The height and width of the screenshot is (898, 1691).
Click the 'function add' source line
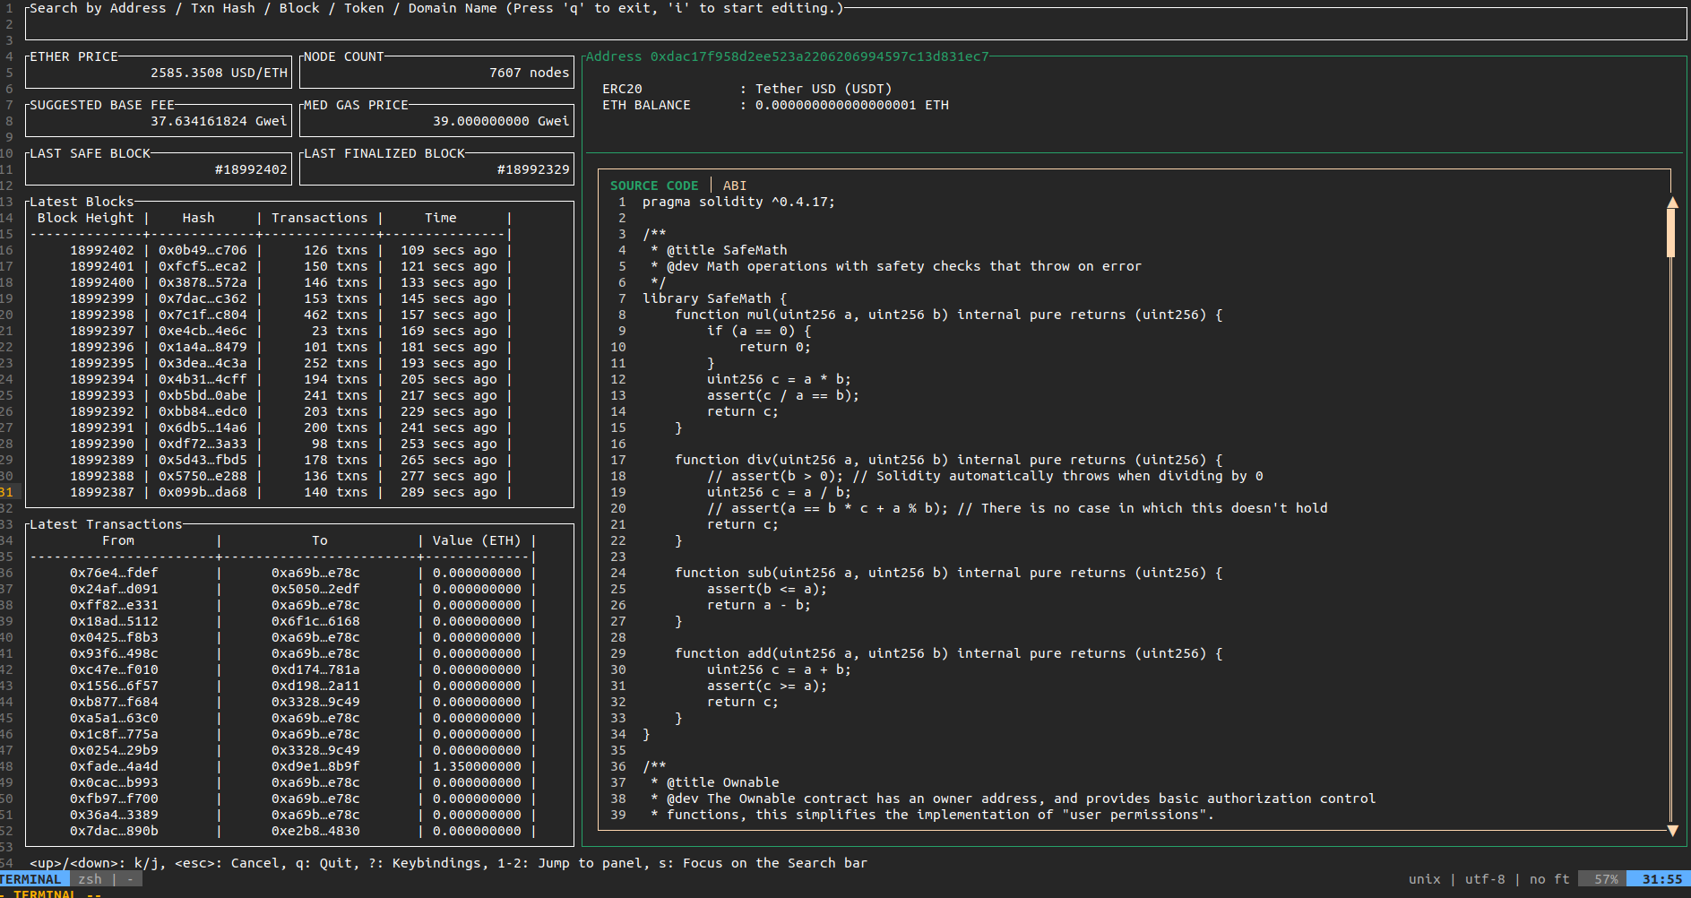pyautogui.click(x=949, y=653)
